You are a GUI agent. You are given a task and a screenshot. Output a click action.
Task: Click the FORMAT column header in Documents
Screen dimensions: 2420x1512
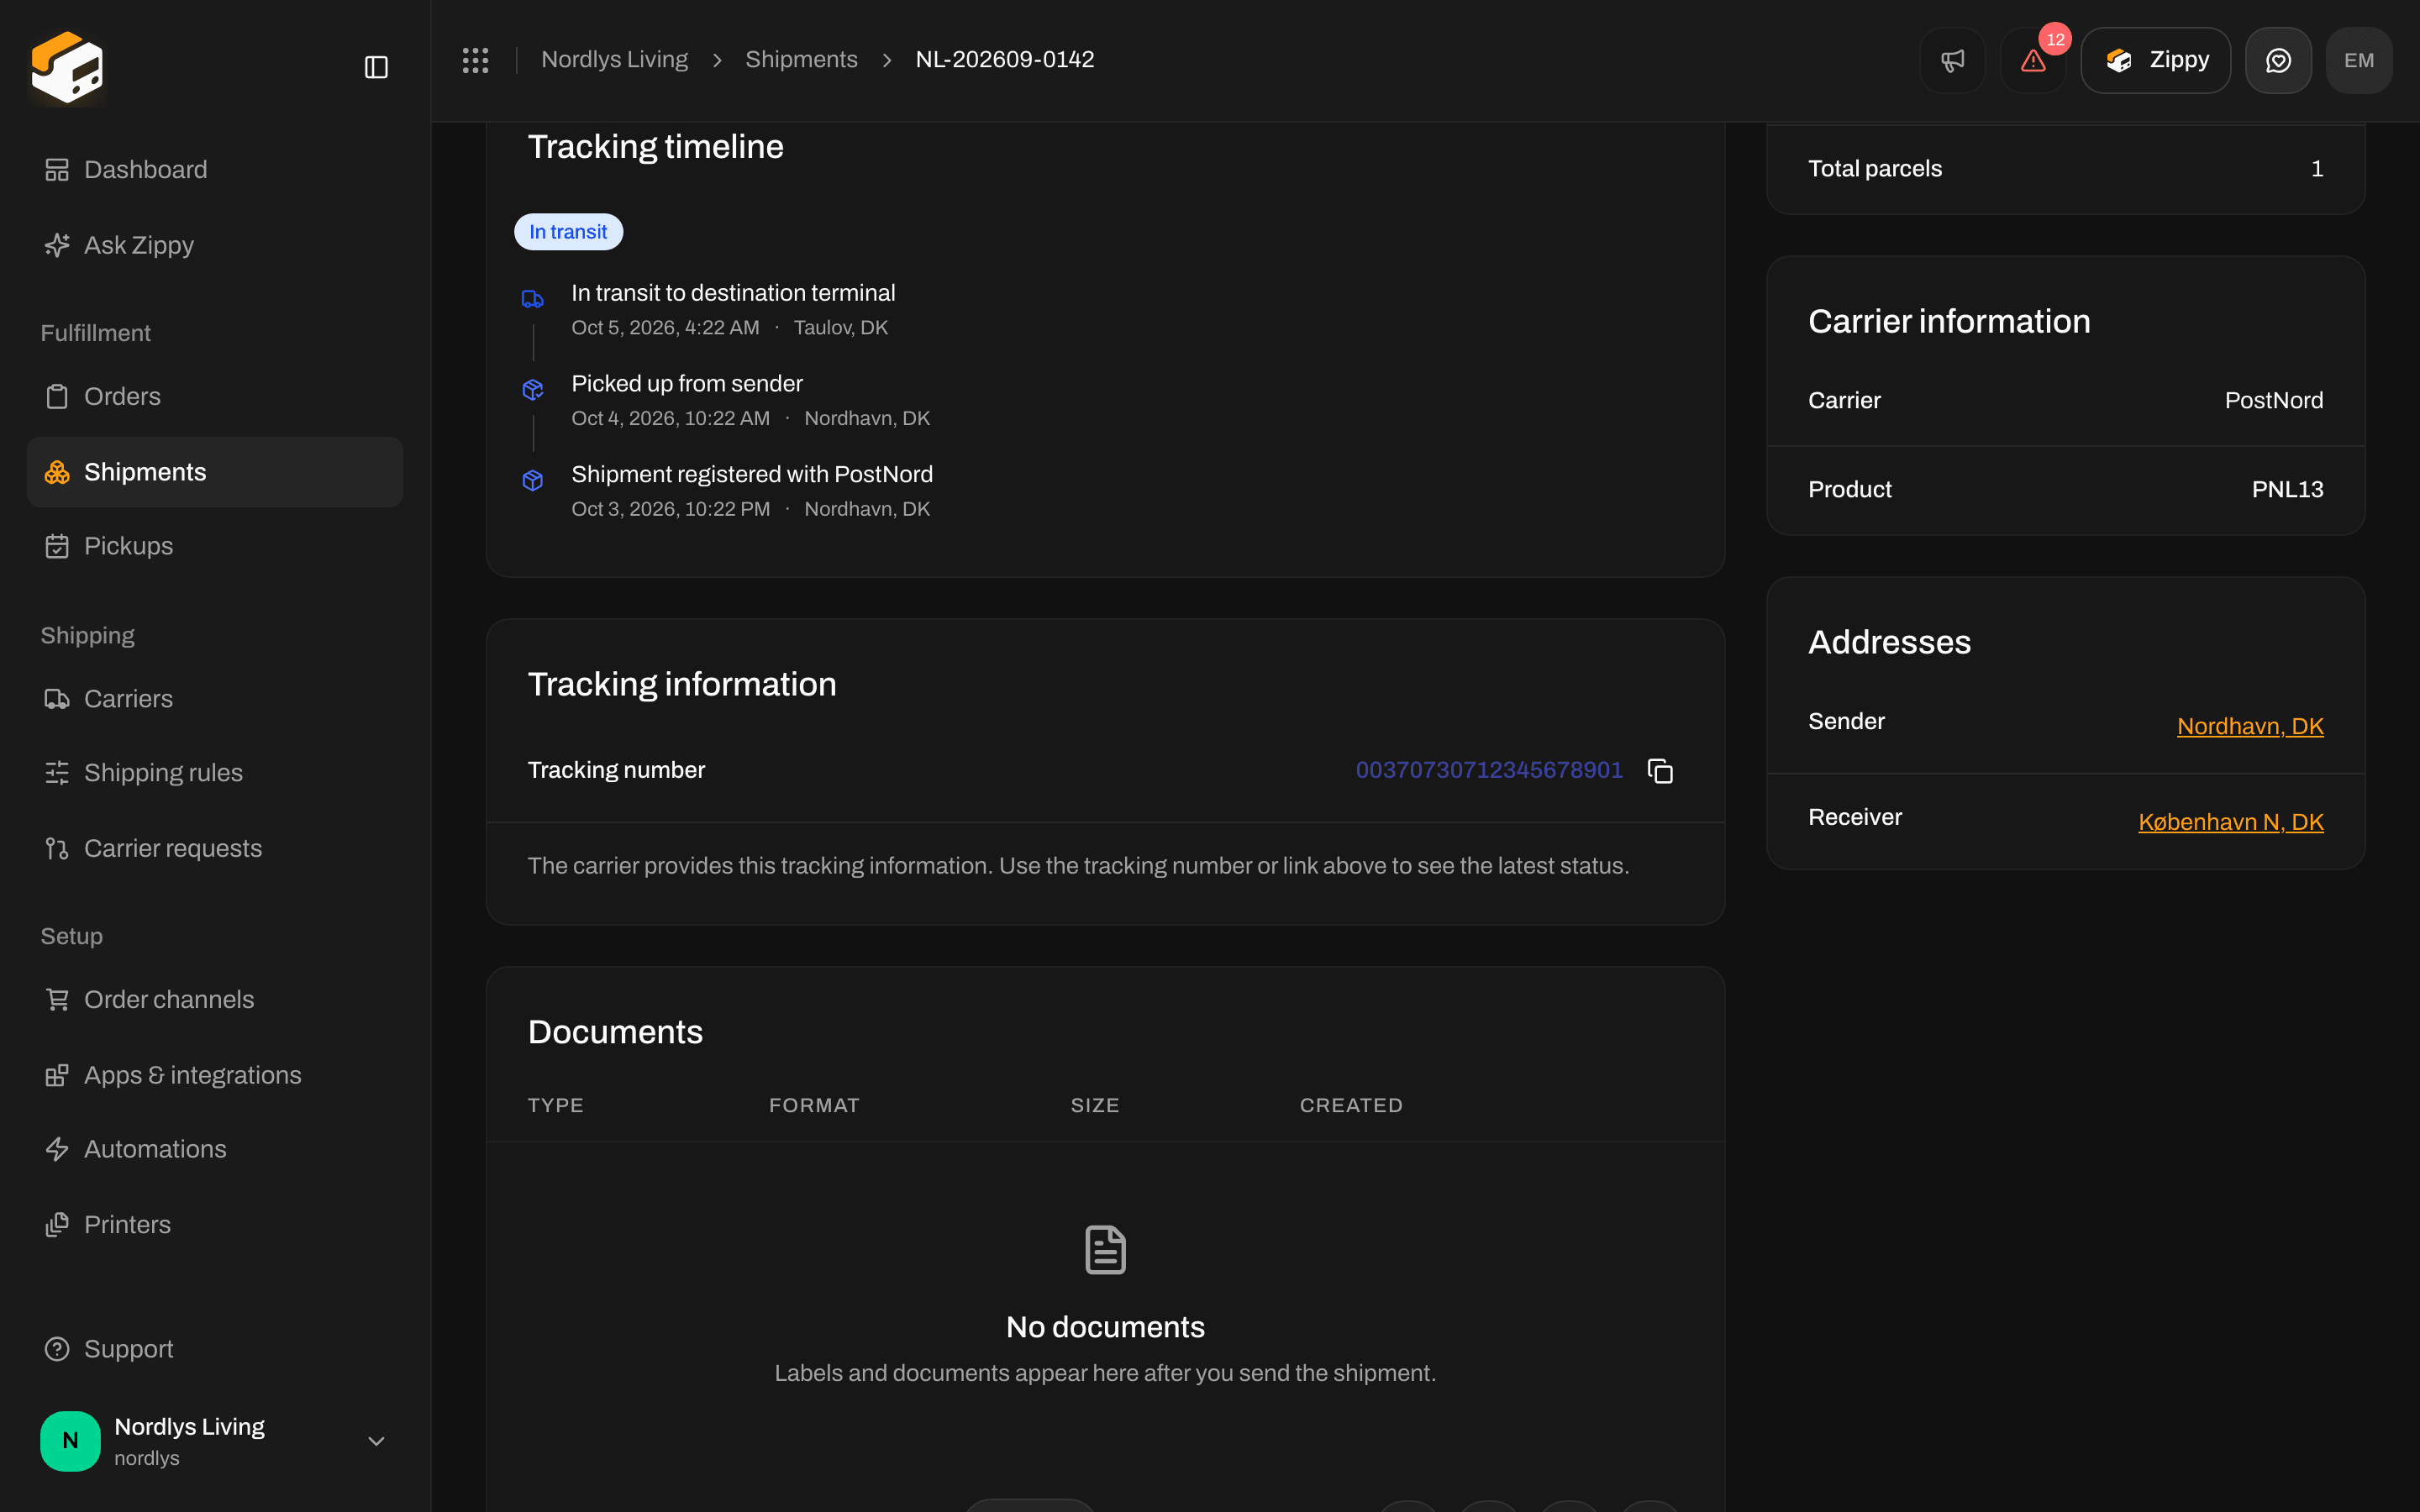(x=814, y=1105)
